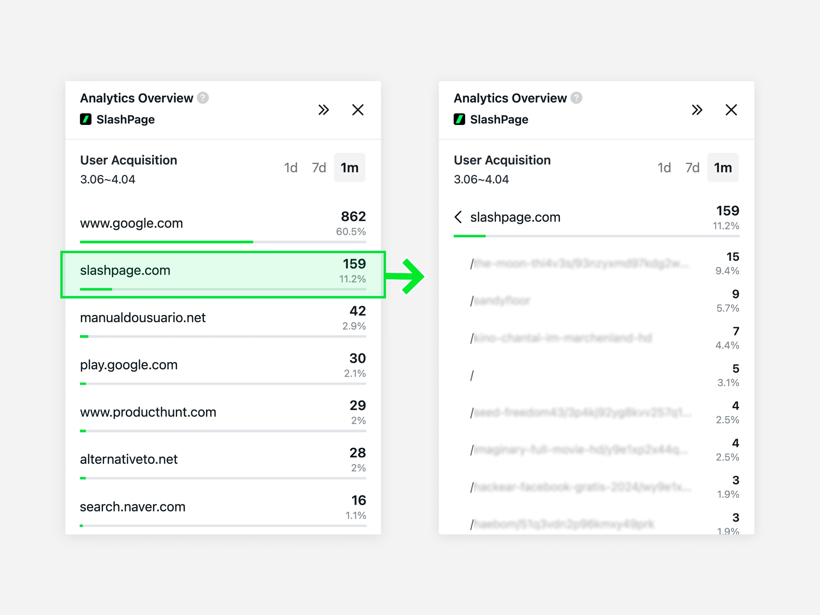Image resolution: width=820 pixels, height=615 pixels.
Task: Click the 3.1% value in right panel
Action: coord(728,383)
